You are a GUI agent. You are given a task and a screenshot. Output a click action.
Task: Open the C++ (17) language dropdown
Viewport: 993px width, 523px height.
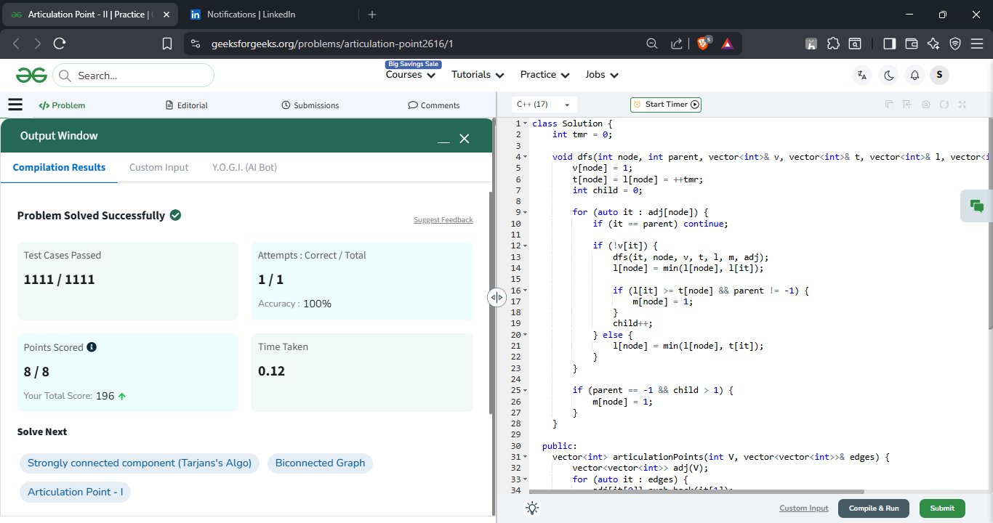point(544,105)
